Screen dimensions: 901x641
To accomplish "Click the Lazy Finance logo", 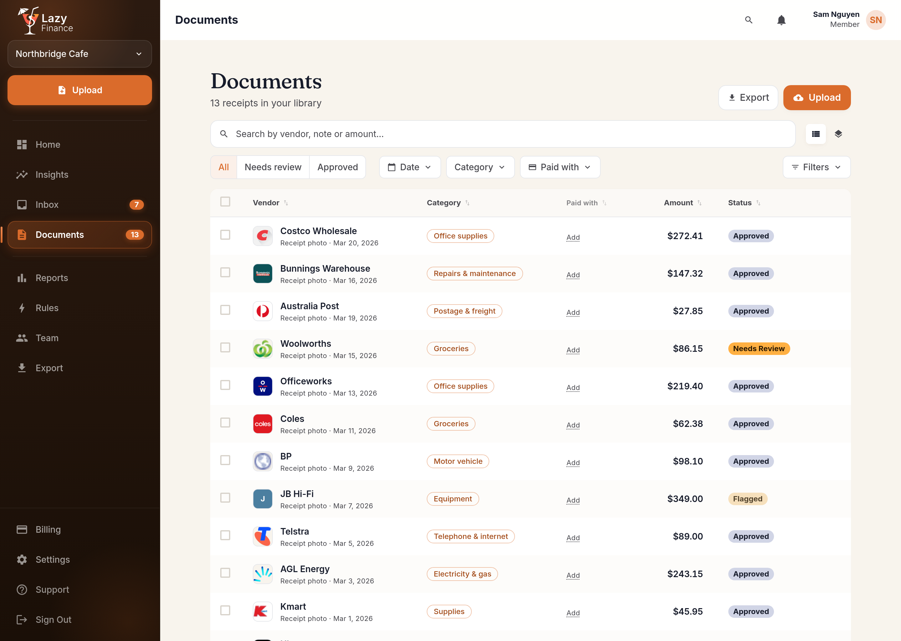I will click(x=45, y=21).
